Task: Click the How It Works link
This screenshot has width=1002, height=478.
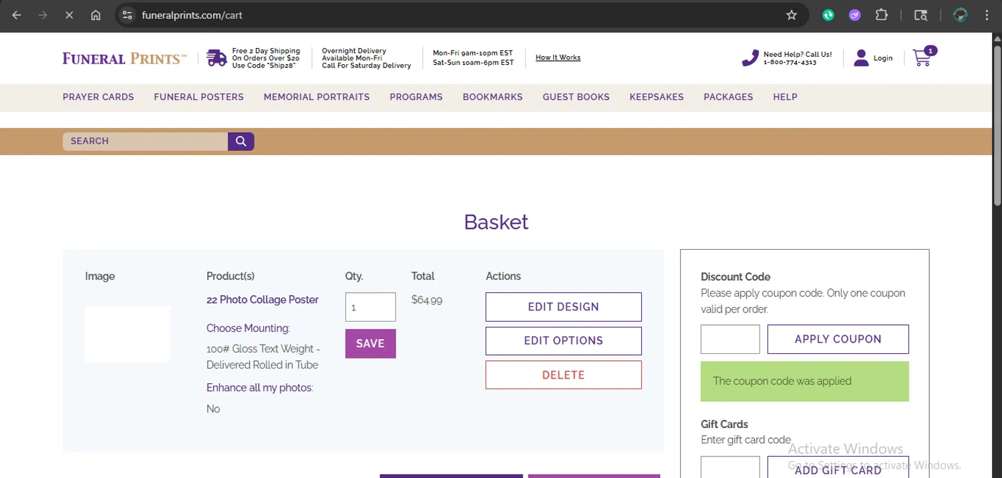Action: tap(558, 57)
